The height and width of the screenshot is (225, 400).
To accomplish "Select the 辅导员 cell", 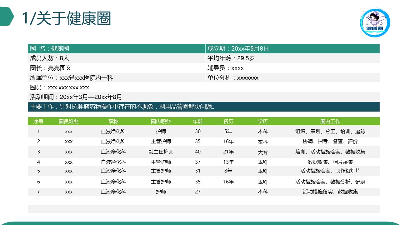I will pos(226,68).
